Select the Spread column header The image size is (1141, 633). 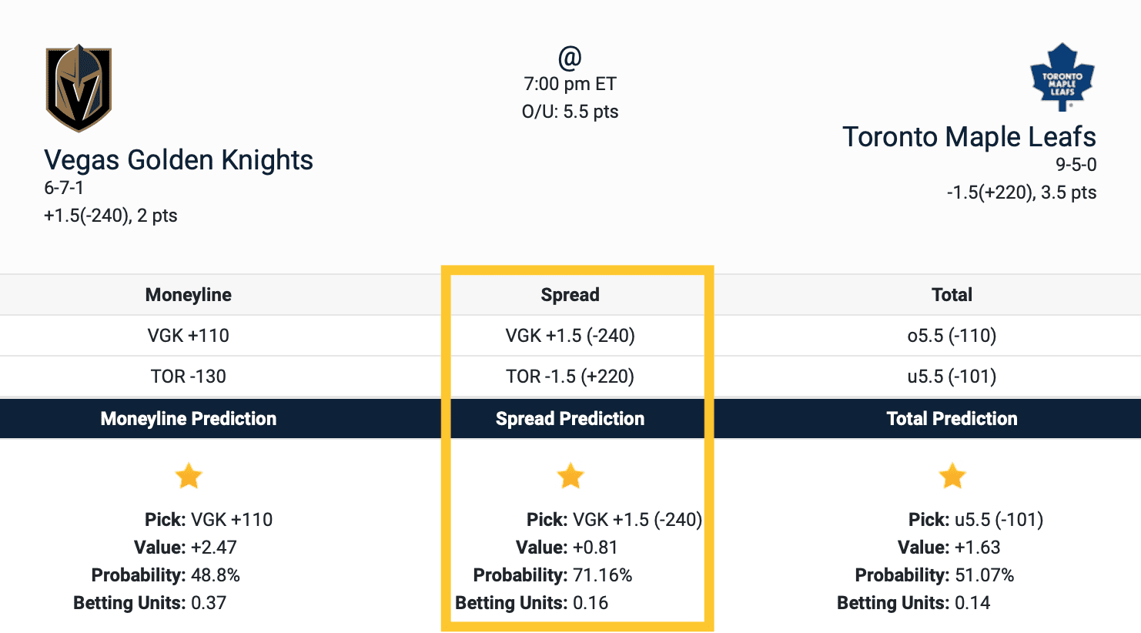click(570, 295)
